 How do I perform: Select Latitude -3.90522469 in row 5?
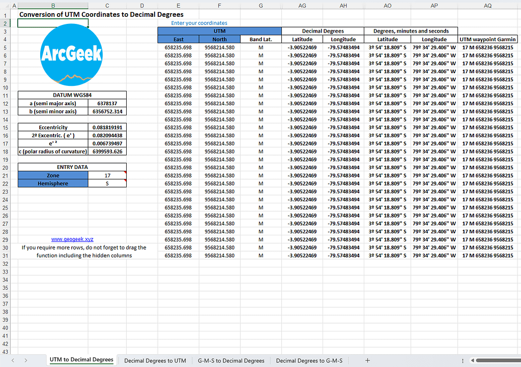[x=302, y=47]
